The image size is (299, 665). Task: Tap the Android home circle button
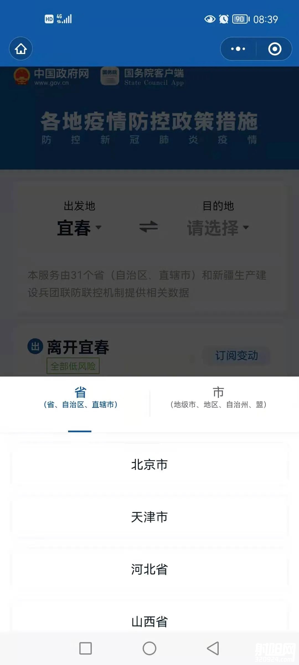click(149, 648)
